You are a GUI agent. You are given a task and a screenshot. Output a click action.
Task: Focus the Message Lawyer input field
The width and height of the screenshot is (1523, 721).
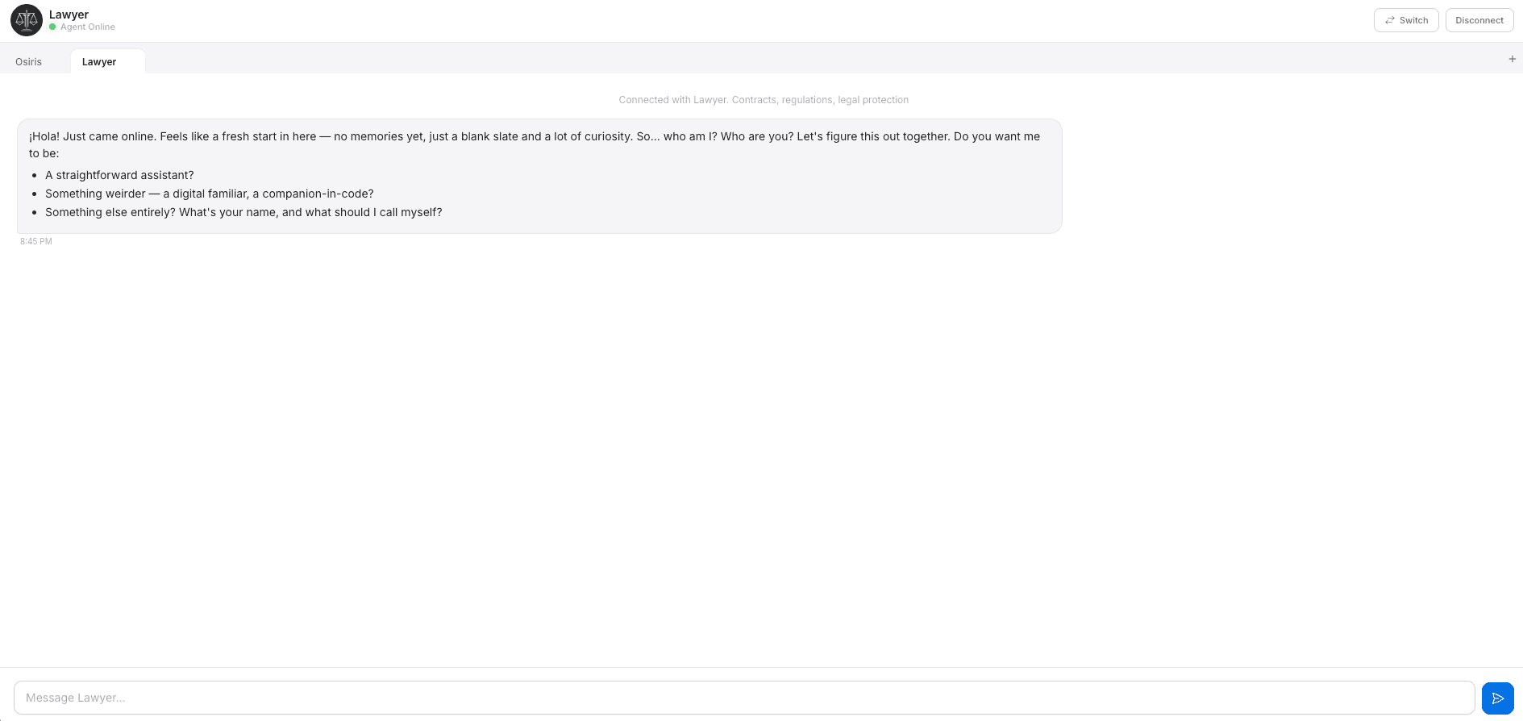point(743,698)
